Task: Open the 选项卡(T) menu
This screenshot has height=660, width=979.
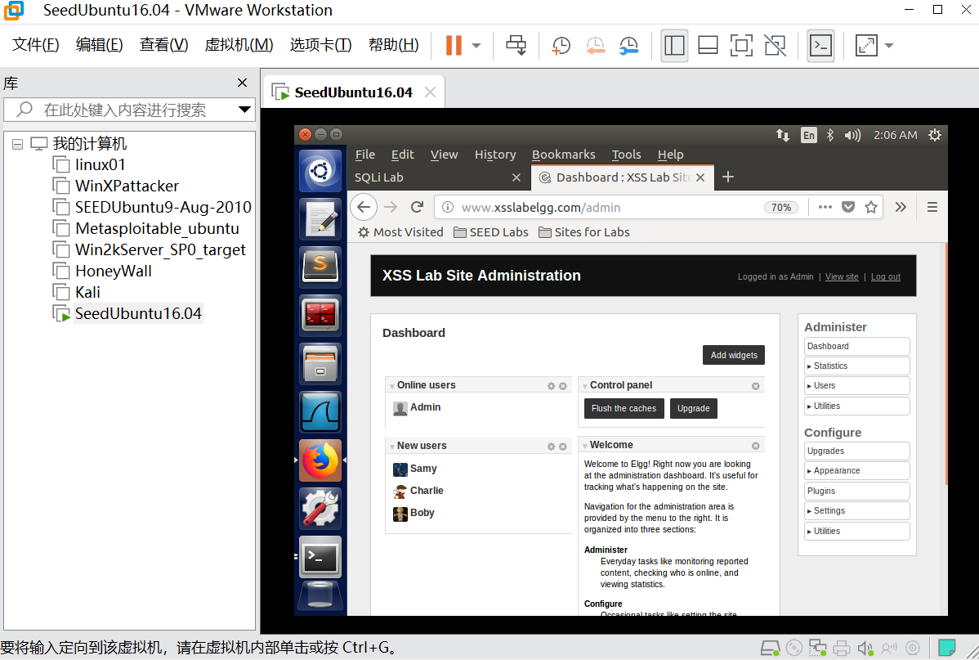Action: [320, 45]
